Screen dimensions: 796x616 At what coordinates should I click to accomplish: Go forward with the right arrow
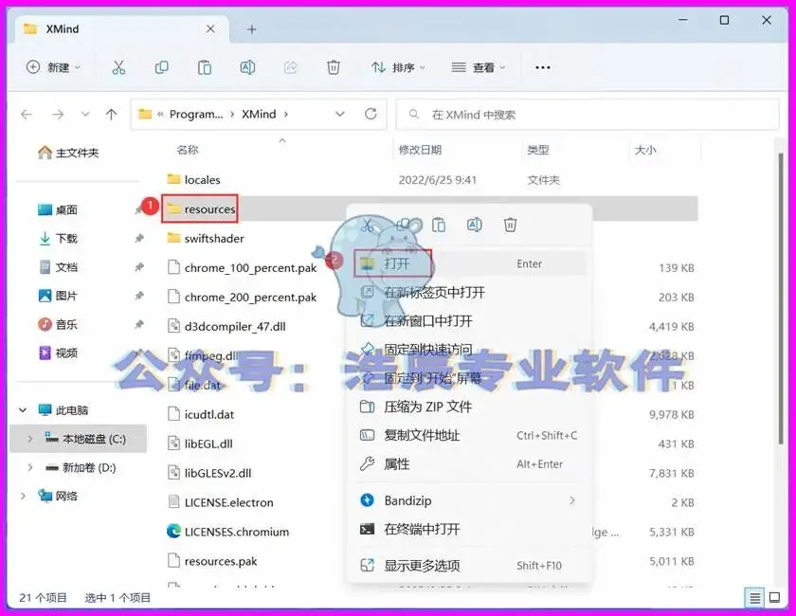pos(58,115)
